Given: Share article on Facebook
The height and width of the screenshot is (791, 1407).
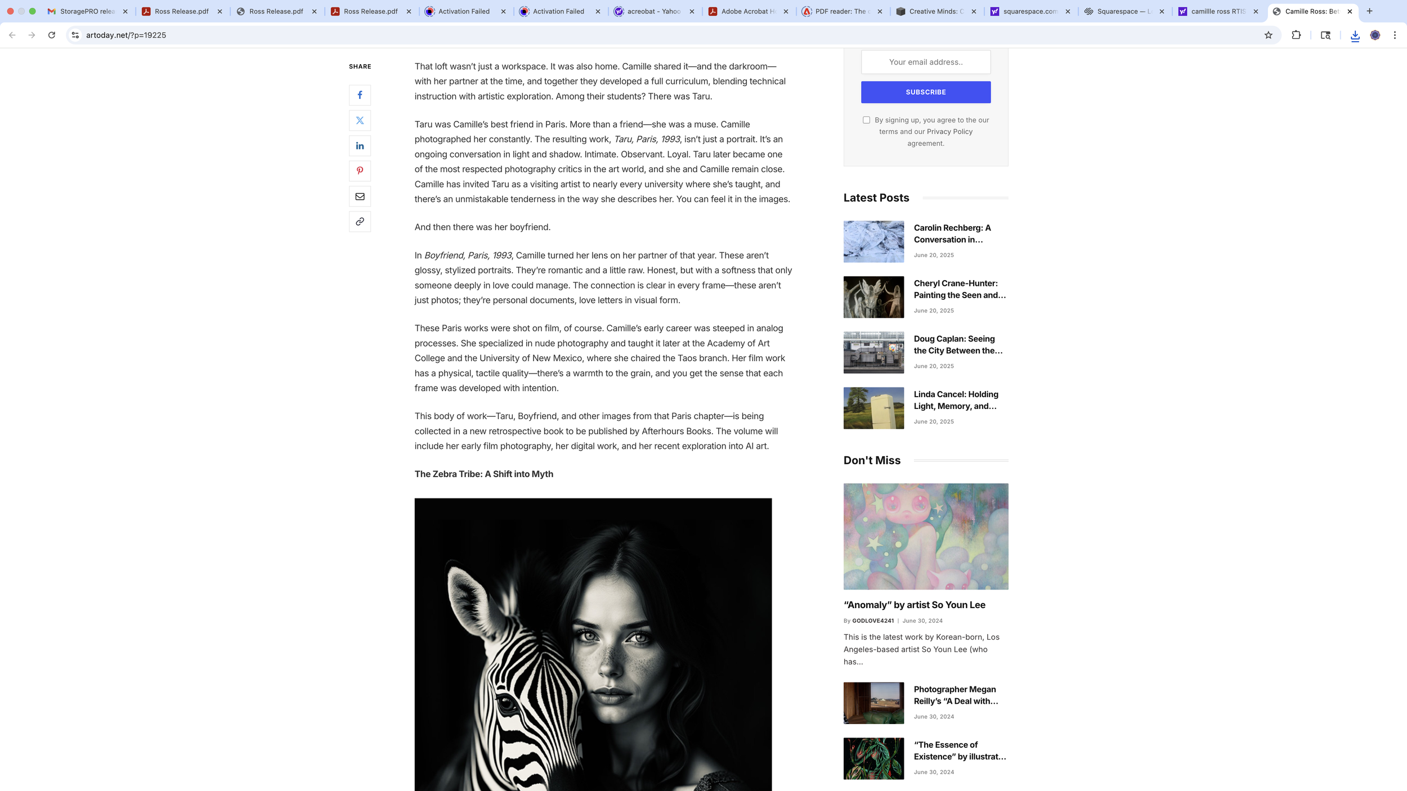Looking at the screenshot, I should pyautogui.click(x=360, y=95).
